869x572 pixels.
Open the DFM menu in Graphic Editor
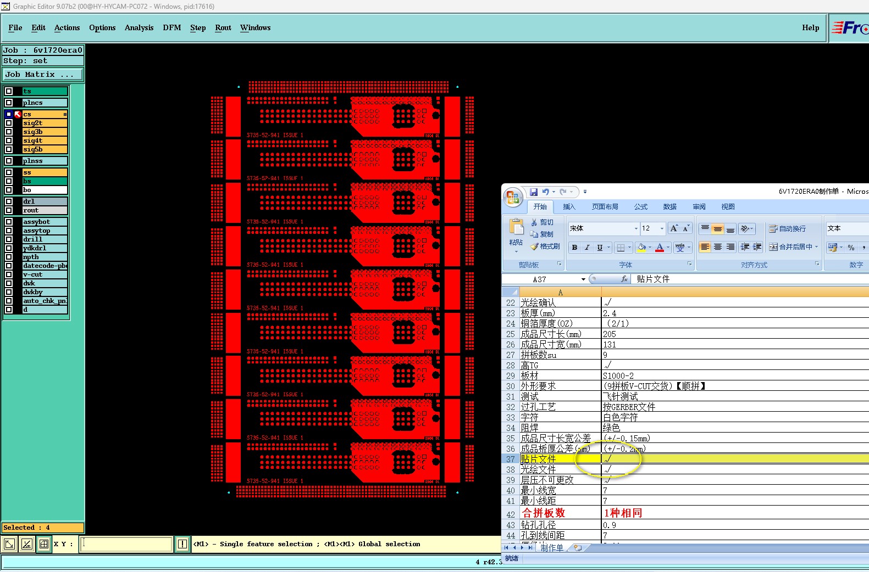(172, 27)
